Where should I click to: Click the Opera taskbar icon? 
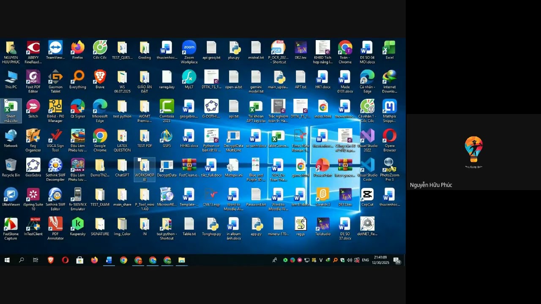tap(65, 260)
